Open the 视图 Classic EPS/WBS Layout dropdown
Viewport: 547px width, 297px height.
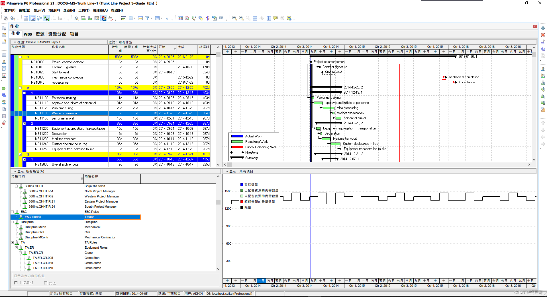pos(15,42)
